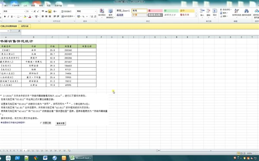The width and height of the screenshot is (259, 161).
Task: Click the Accounting Number Format icon
Action: click(x=79, y=16)
